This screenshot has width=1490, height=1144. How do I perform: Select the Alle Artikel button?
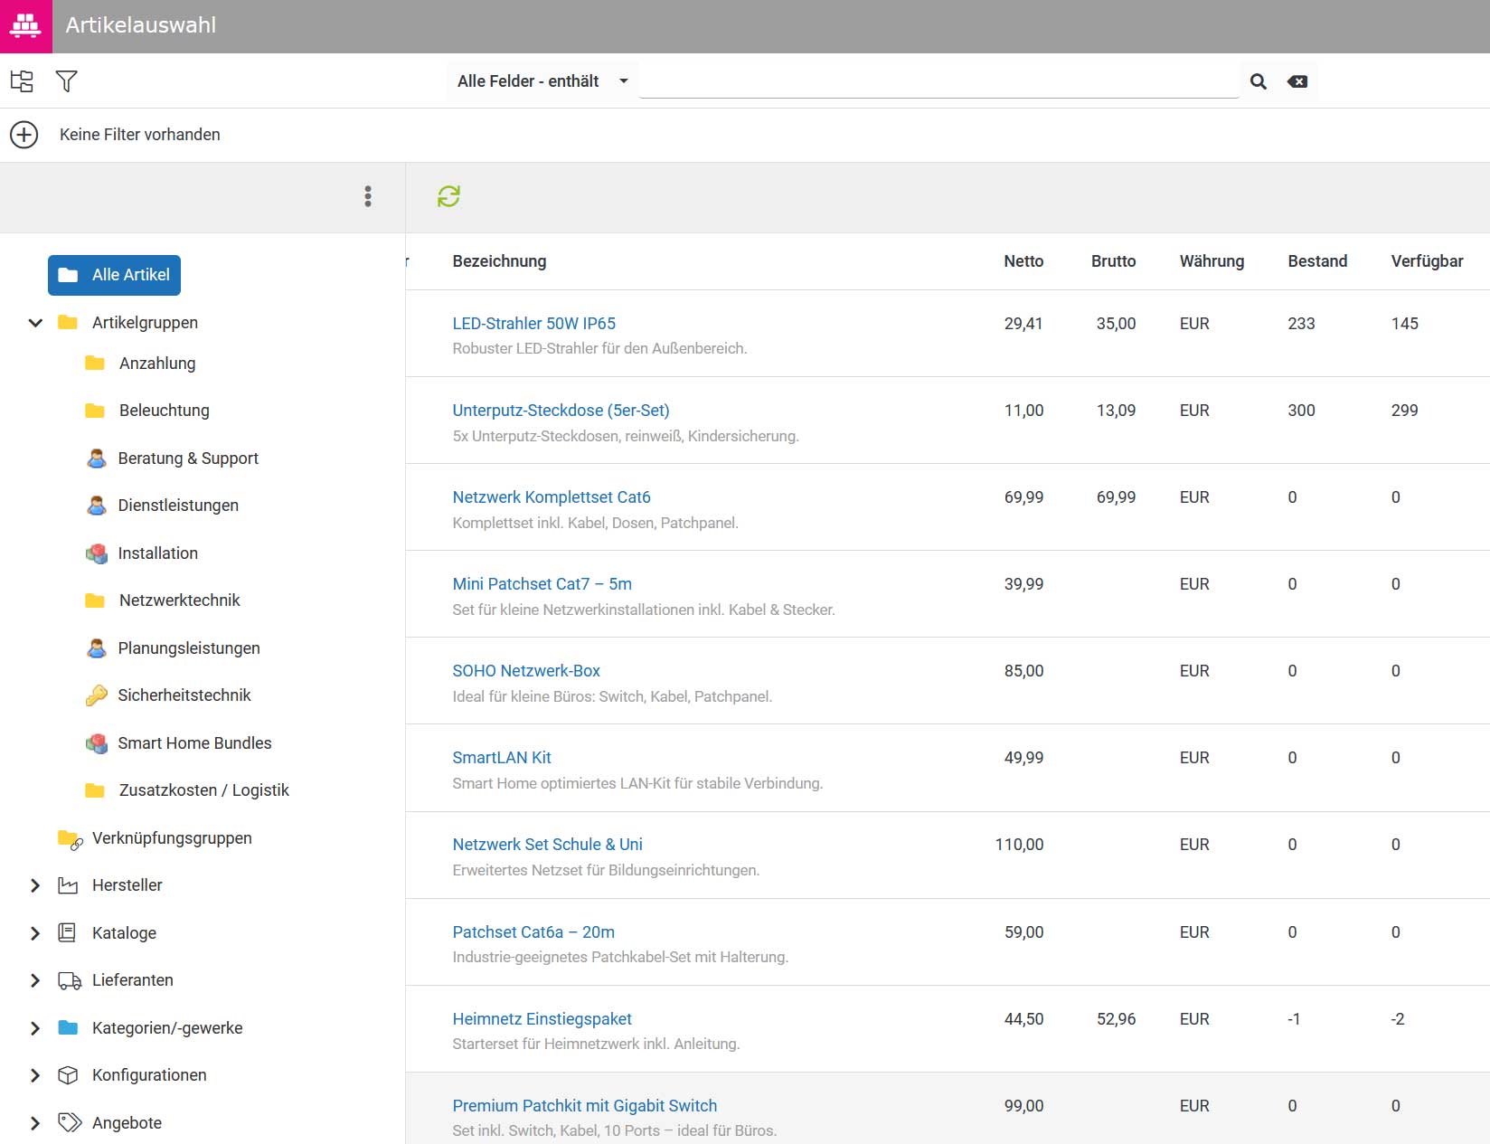click(x=114, y=275)
